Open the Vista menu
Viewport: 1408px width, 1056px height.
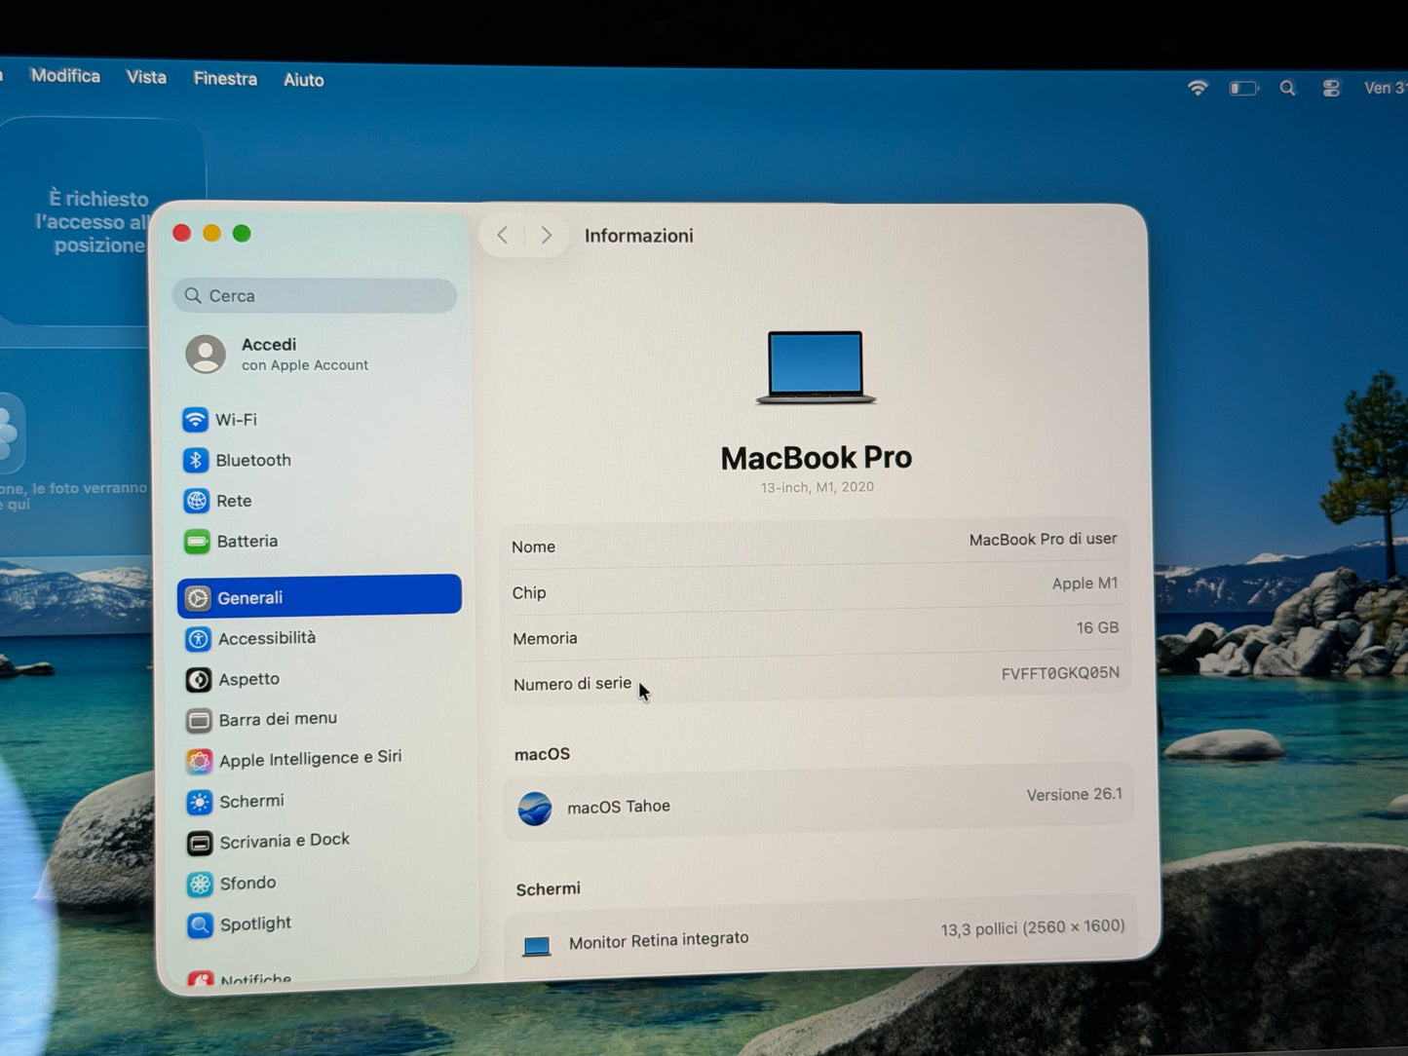point(146,77)
